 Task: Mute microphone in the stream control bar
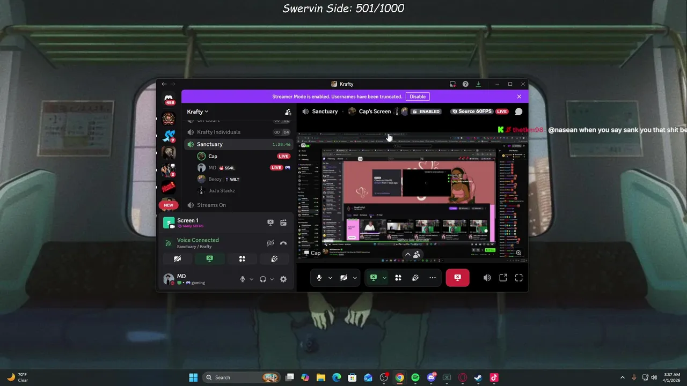(319, 278)
